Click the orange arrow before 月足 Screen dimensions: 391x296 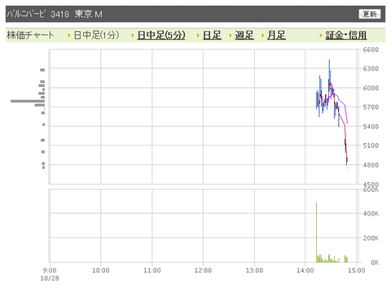[263, 35]
